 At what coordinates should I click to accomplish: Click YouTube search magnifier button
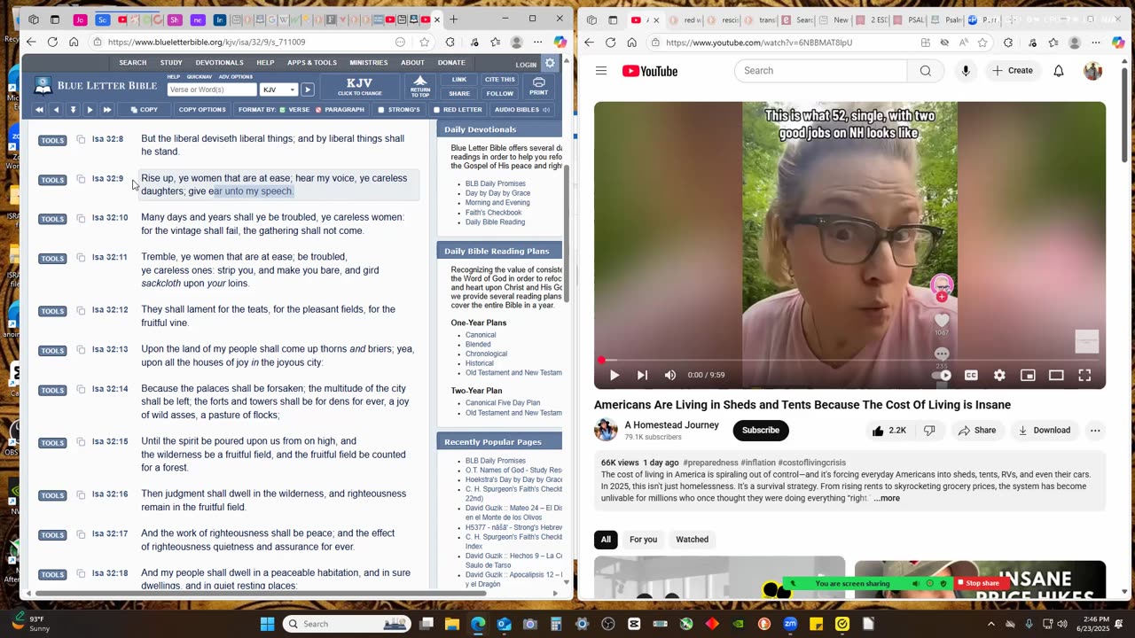tap(925, 71)
